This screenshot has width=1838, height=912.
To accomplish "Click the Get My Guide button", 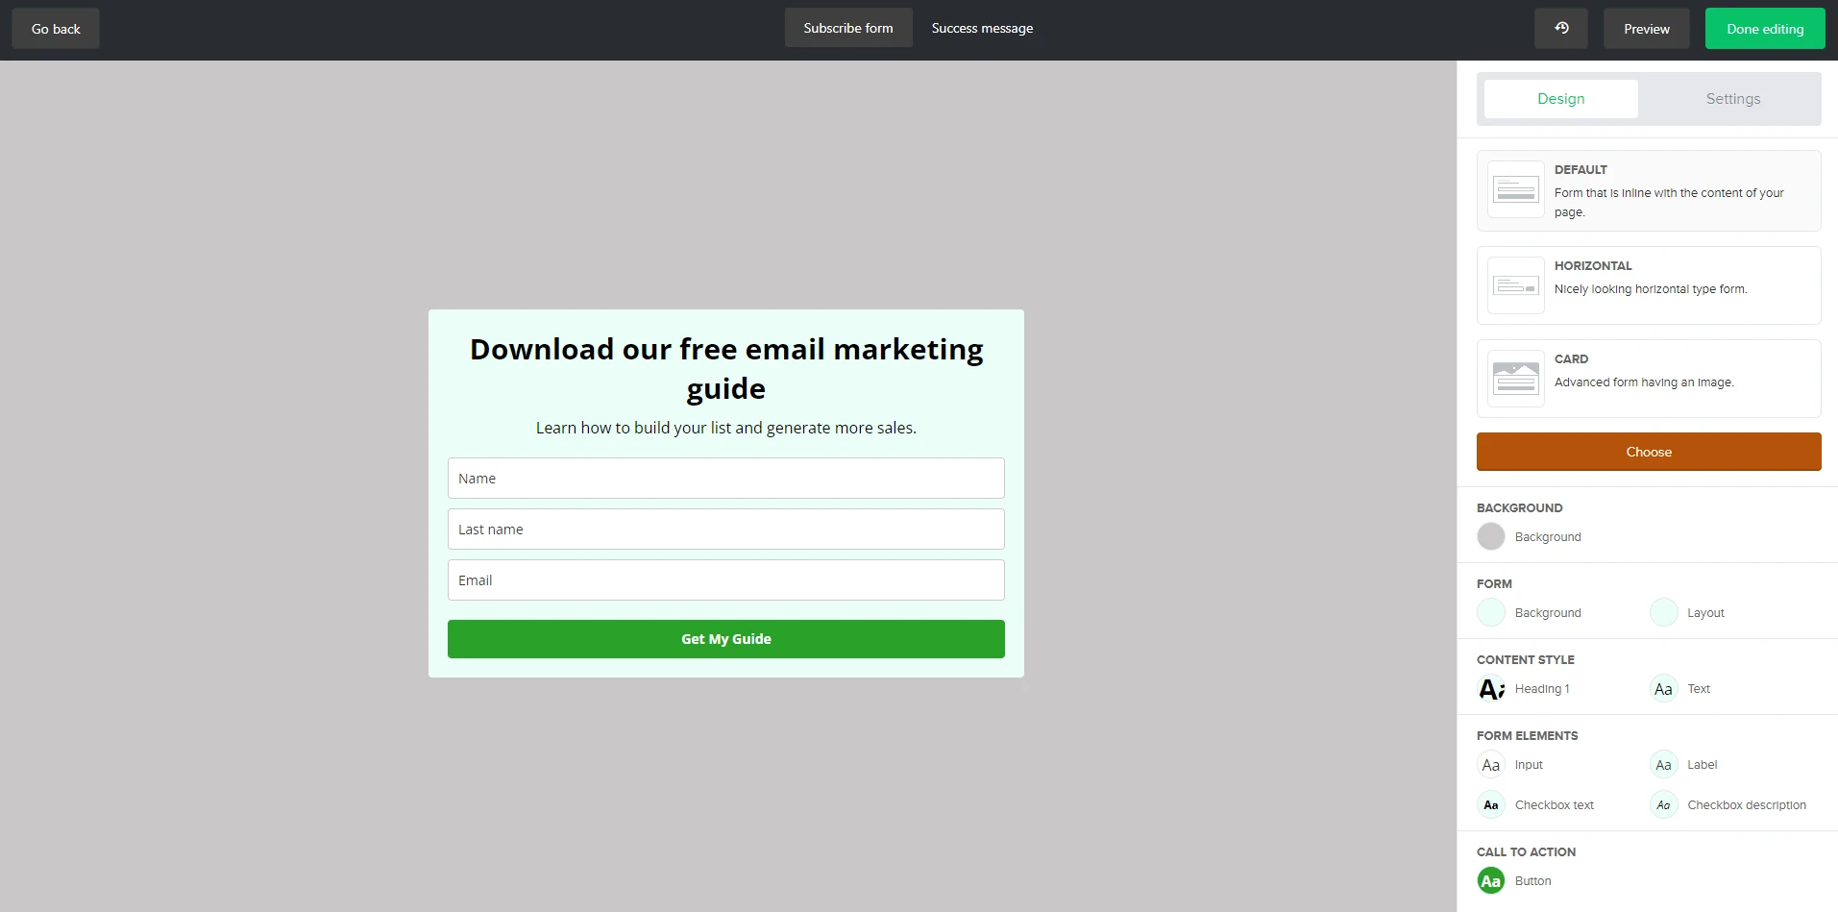I will point(725,639).
